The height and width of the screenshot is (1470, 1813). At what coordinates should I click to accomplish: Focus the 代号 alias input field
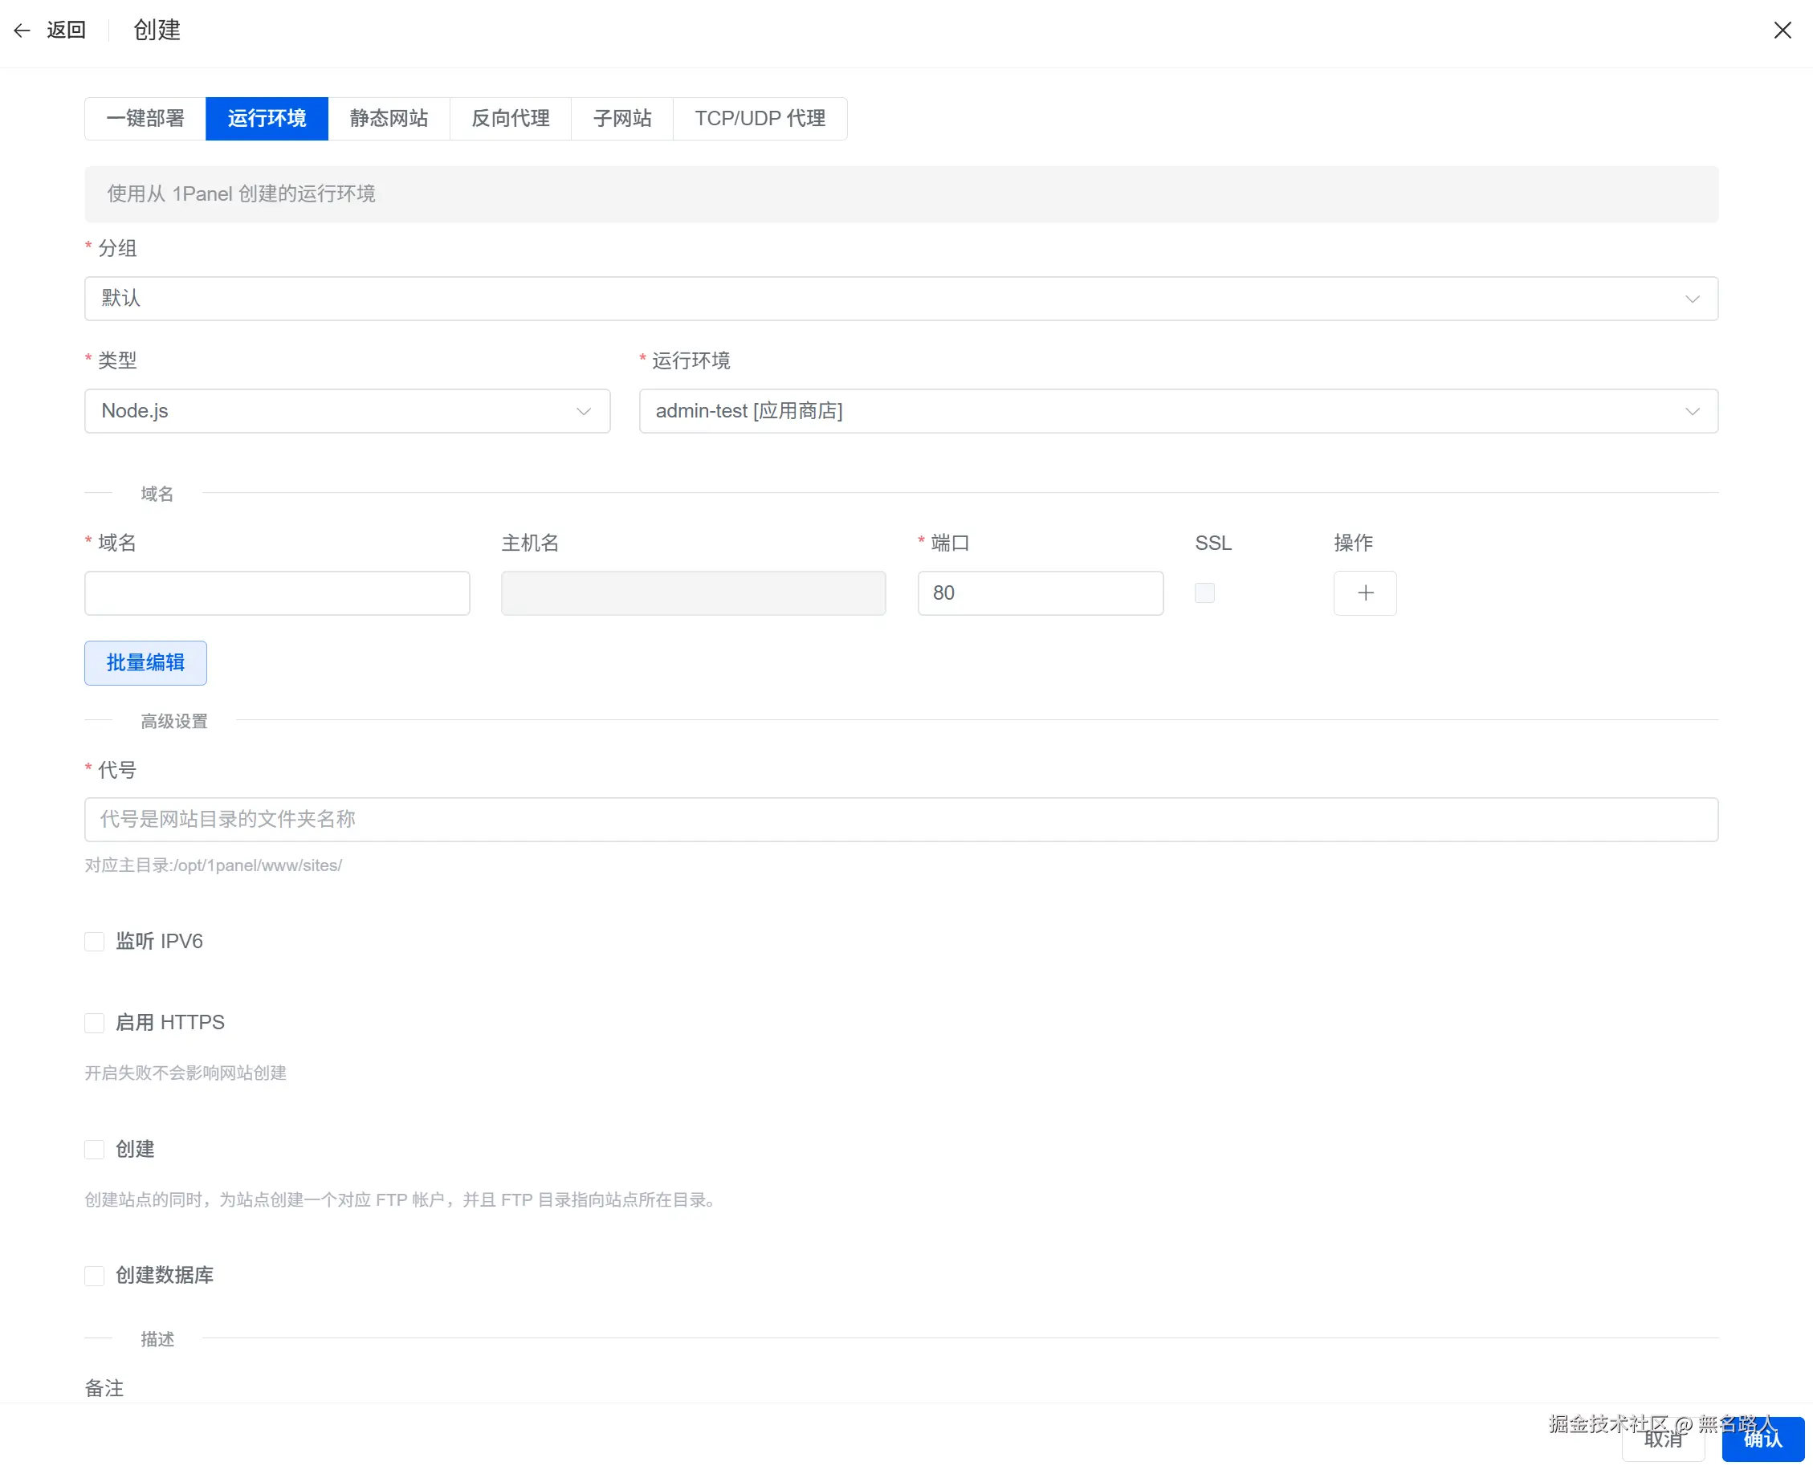click(x=900, y=819)
